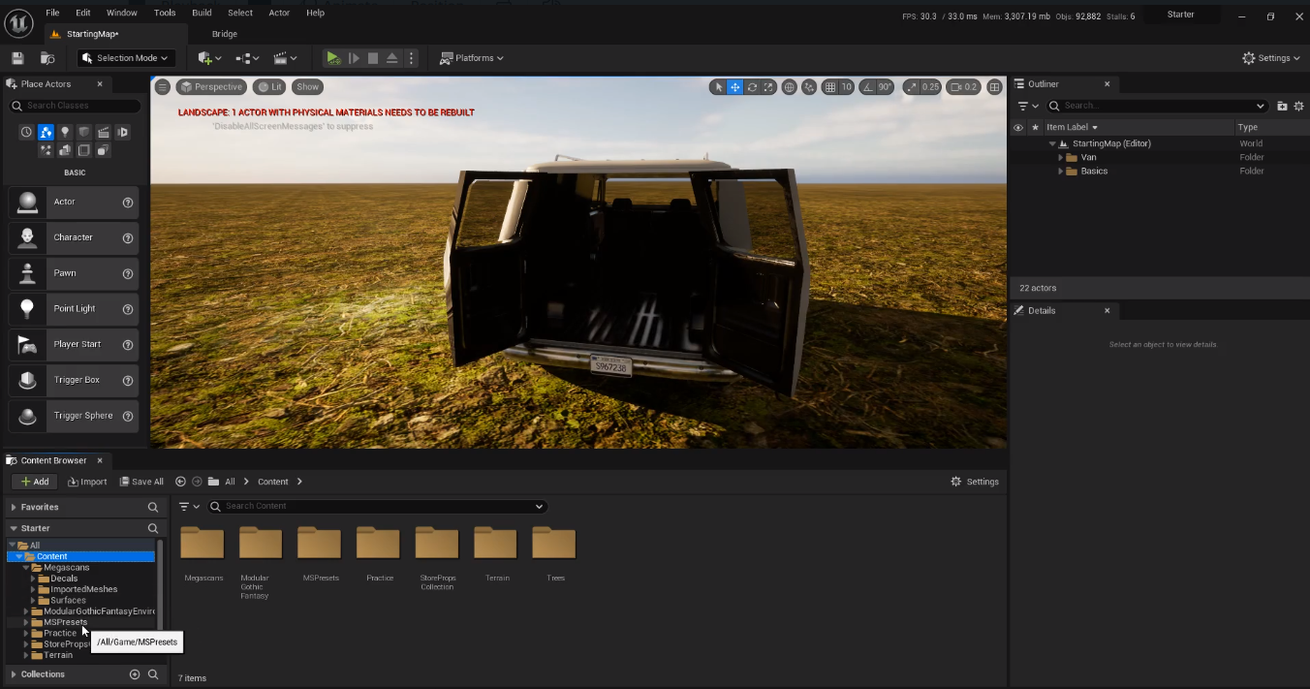1310x689 pixels.
Task: Switch to the Perspective viewport mode
Action: [211, 86]
